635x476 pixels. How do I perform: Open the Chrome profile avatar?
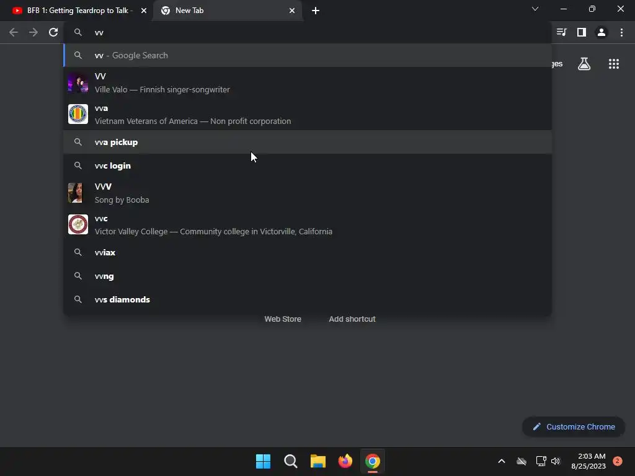point(602,32)
